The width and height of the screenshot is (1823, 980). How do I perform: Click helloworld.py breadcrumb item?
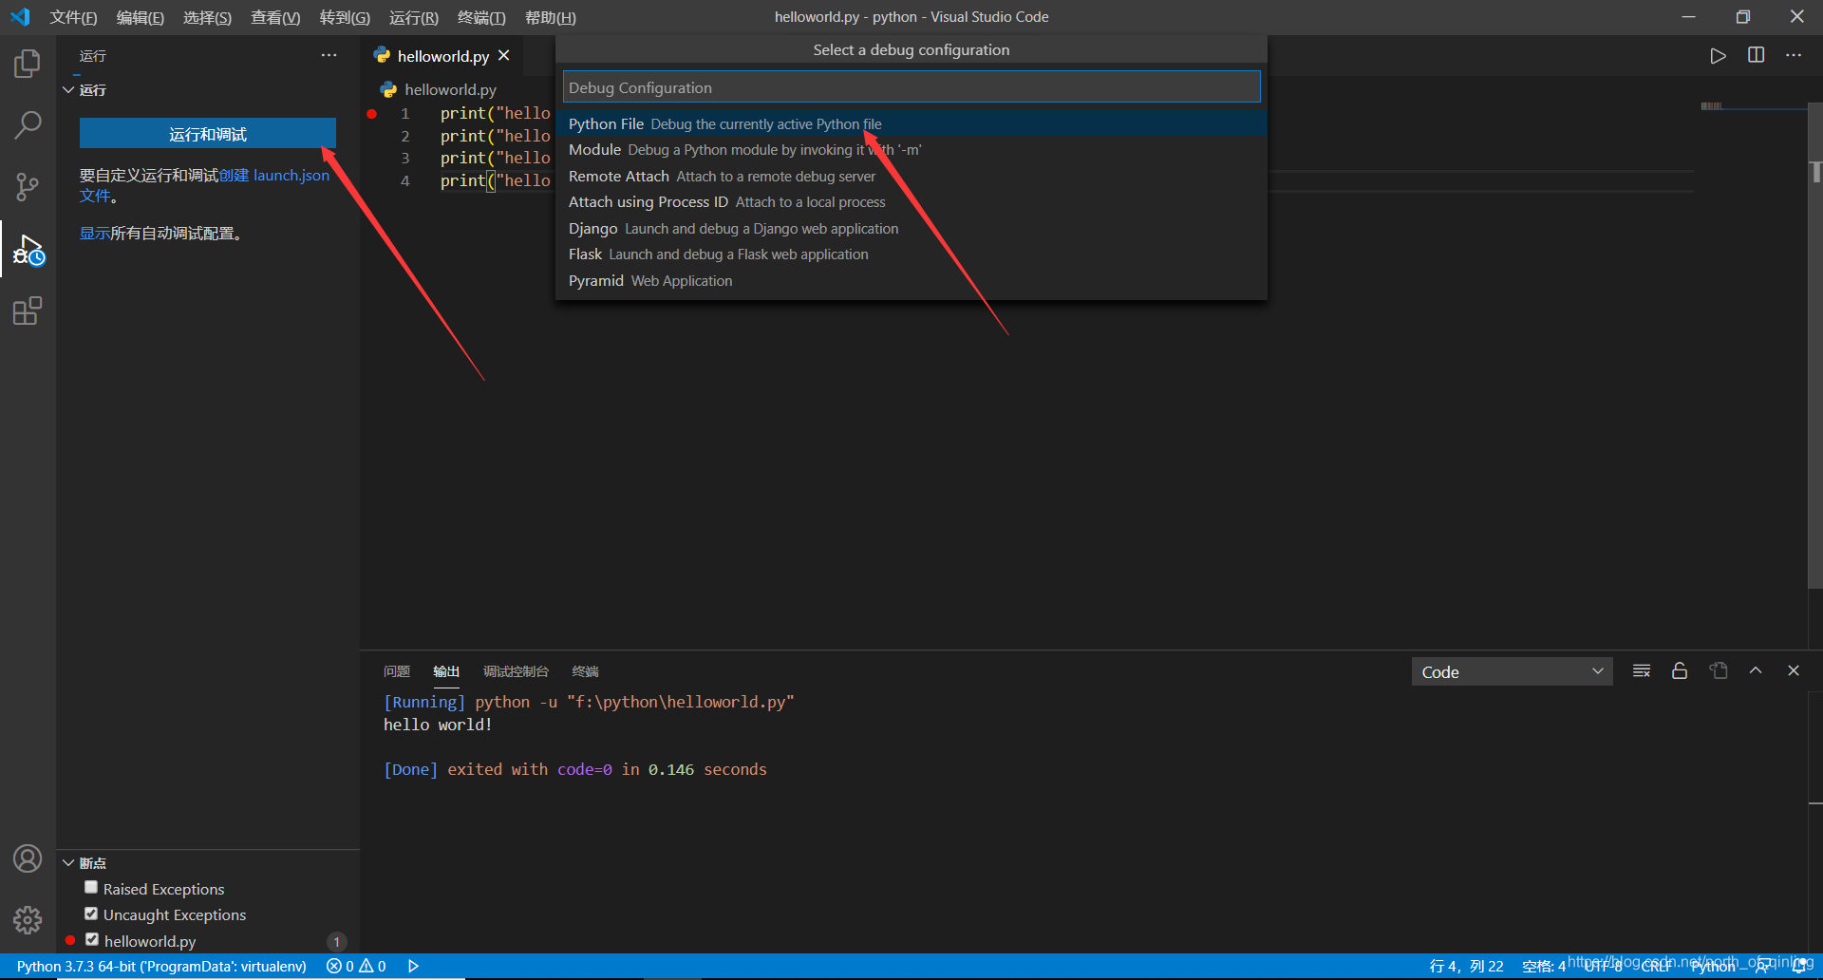point(450,89)
